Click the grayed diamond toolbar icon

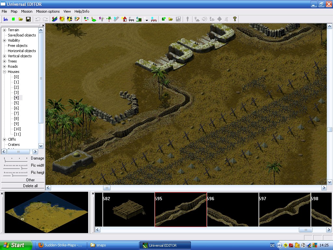pos(220,19)
